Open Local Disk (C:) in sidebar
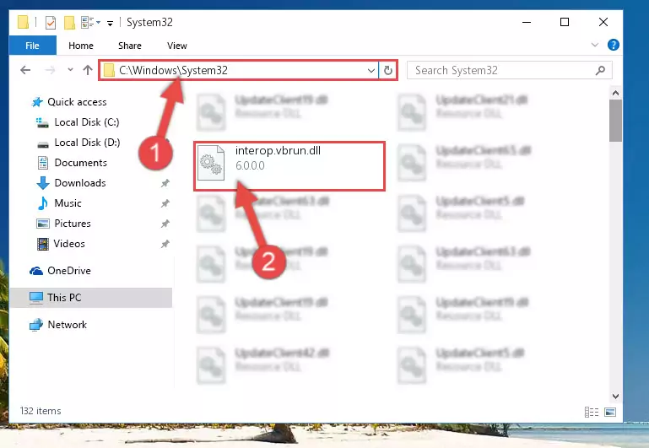649x448 pixels. pyautogui.click(x=78, y=122)
